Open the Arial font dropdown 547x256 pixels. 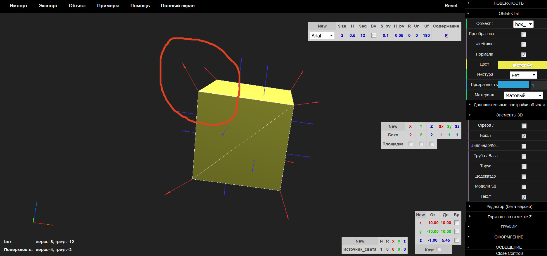tap(322, 36)
